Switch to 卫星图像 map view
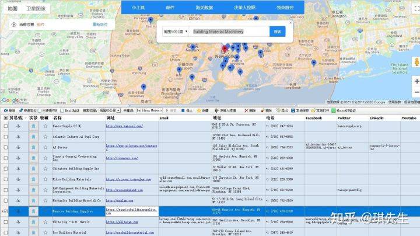The image size is (420, 236). tap(36, 9)
